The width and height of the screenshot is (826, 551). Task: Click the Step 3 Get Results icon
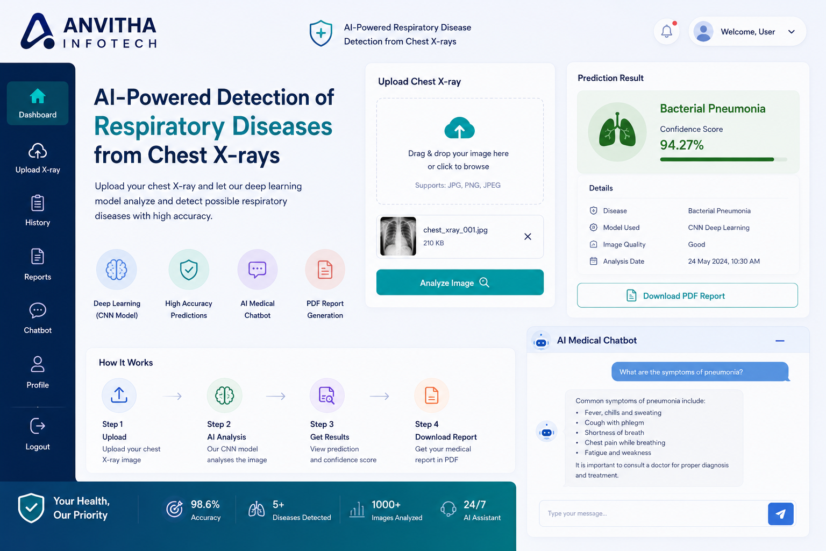pos(327,395)
